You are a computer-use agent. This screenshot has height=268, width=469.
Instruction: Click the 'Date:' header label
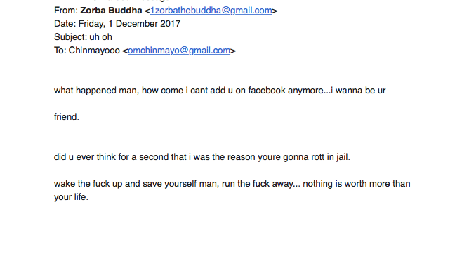click(x=65, y=24)
